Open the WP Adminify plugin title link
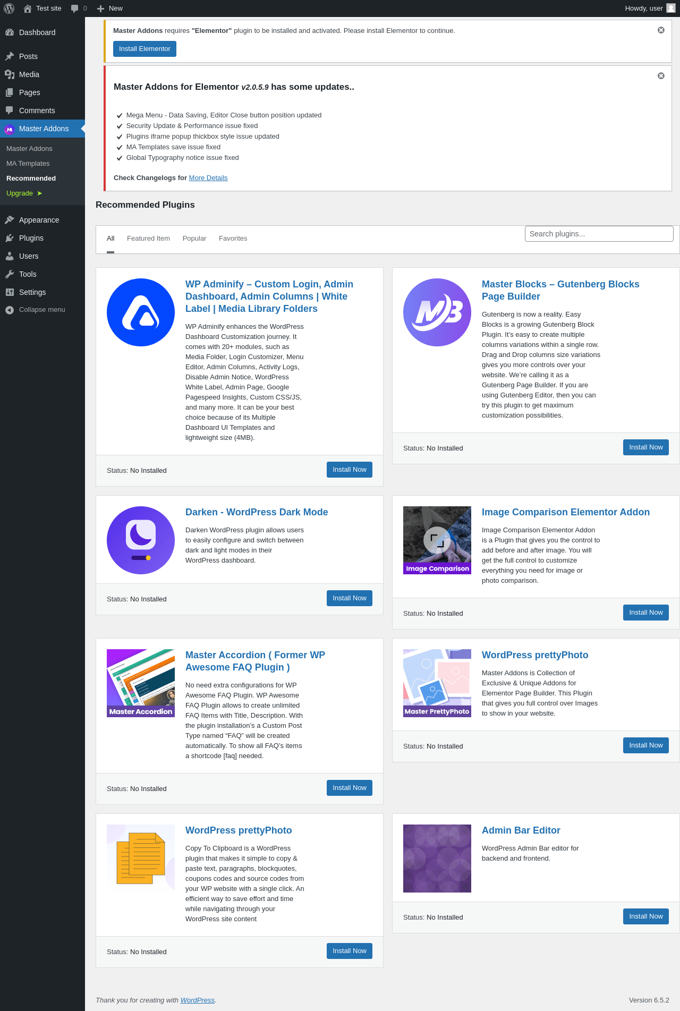 point(269,296)
